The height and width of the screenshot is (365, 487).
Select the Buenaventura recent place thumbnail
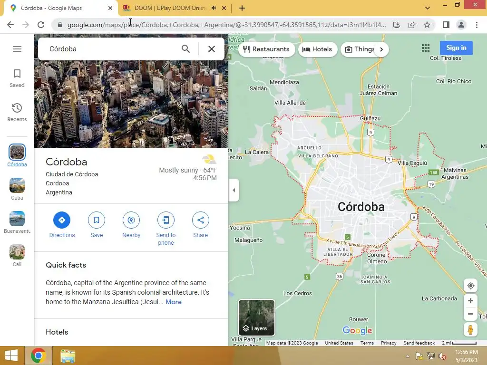17,222
